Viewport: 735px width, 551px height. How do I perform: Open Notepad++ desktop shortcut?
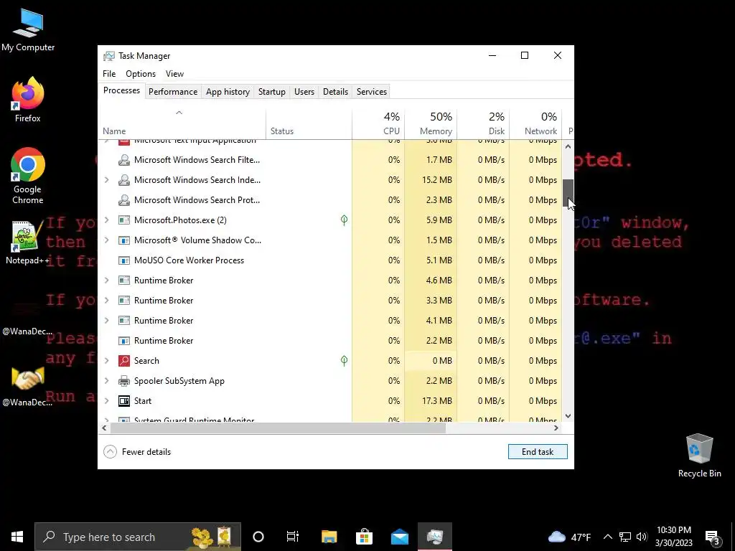click(28, 242)
